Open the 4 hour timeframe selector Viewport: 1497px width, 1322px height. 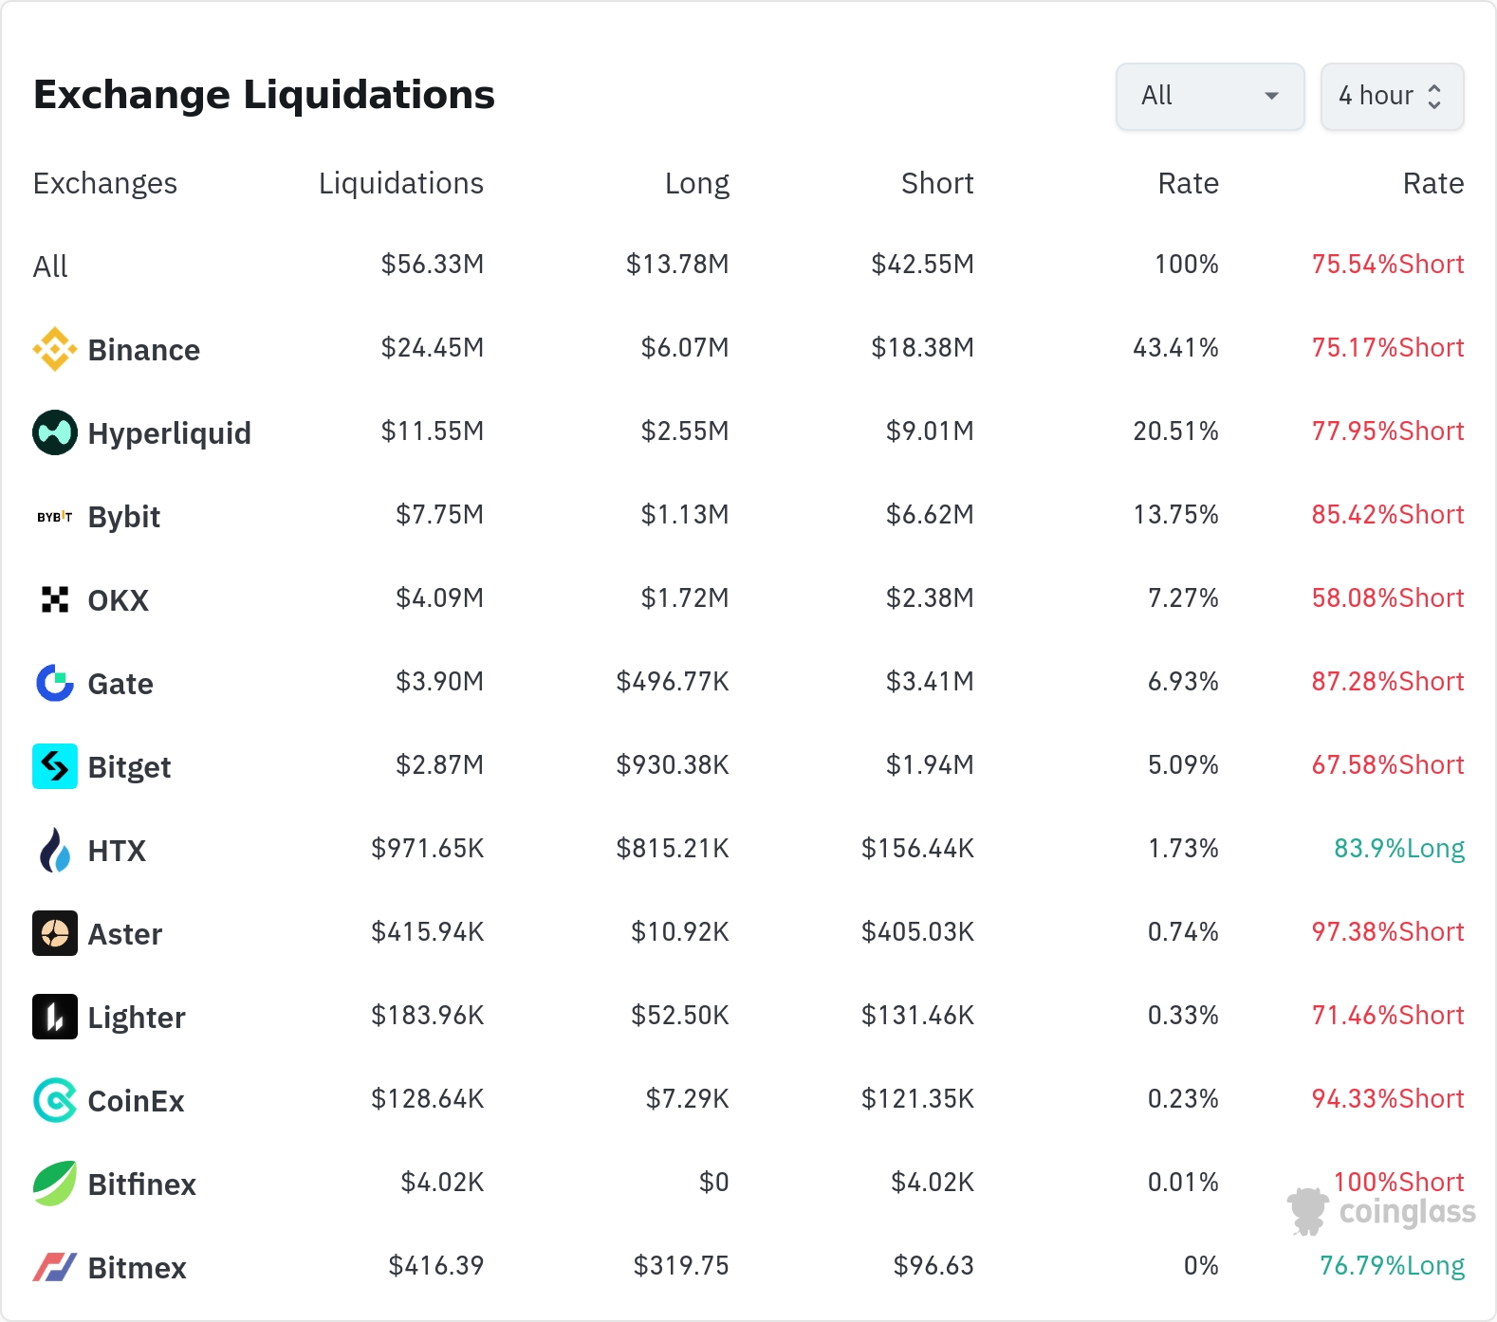(1392, 96)
